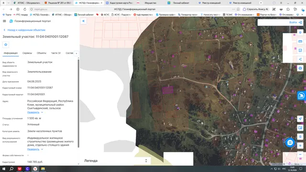This screenshot has height=172, width=306.
Task: Click the value Землепользование
Action: [x=39, y=72]
